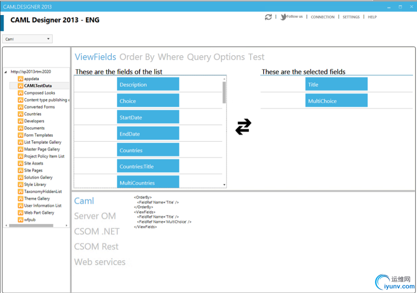Select the Countries field button
The image size is (417, 293).
click(148, 150)
